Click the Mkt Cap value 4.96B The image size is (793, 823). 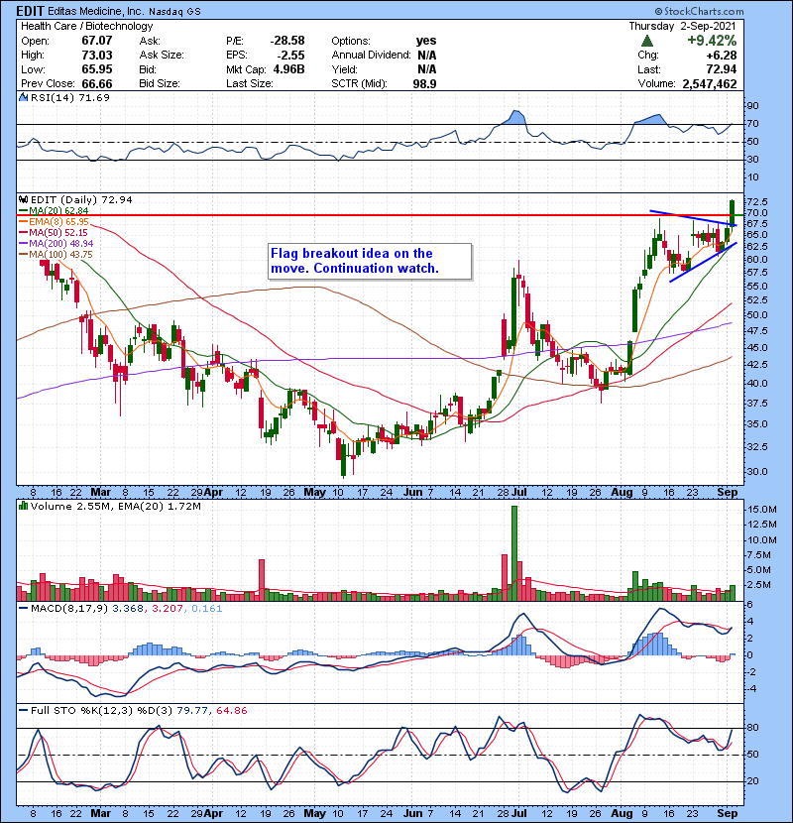(x=288, y=69)
